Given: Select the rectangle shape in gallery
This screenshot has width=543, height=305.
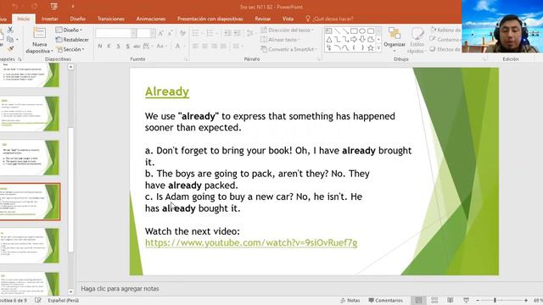Looking at the screenshot, I should click(x=354, y=31).
